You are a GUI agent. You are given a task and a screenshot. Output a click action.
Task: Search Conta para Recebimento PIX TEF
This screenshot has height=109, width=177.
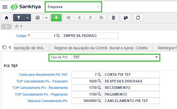pos(99,74)
